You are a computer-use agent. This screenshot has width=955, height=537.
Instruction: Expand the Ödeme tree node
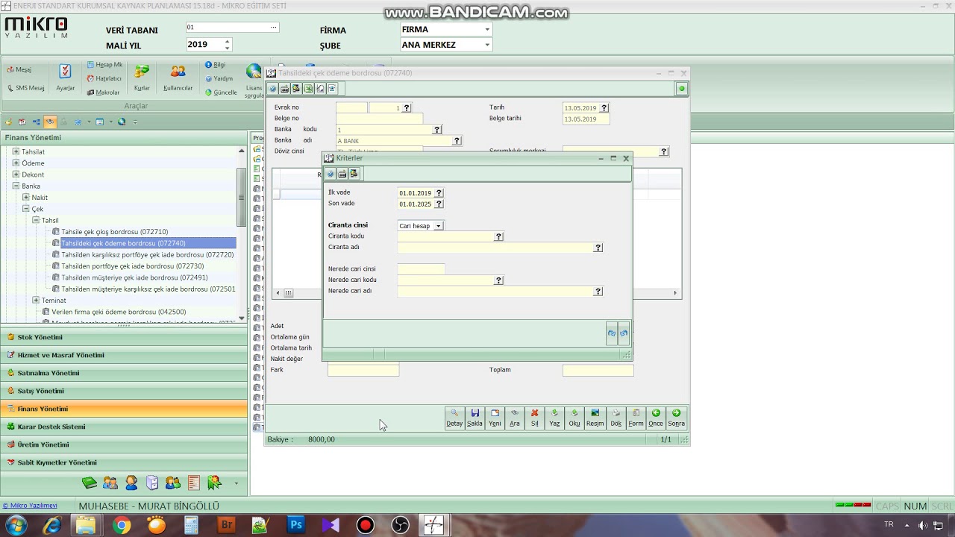[16, 163]
